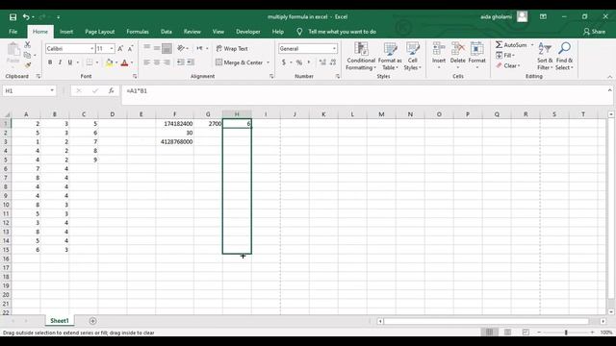Apply Percent Style
This screenshot has height=346, width=616.
[x=299, y=62]
